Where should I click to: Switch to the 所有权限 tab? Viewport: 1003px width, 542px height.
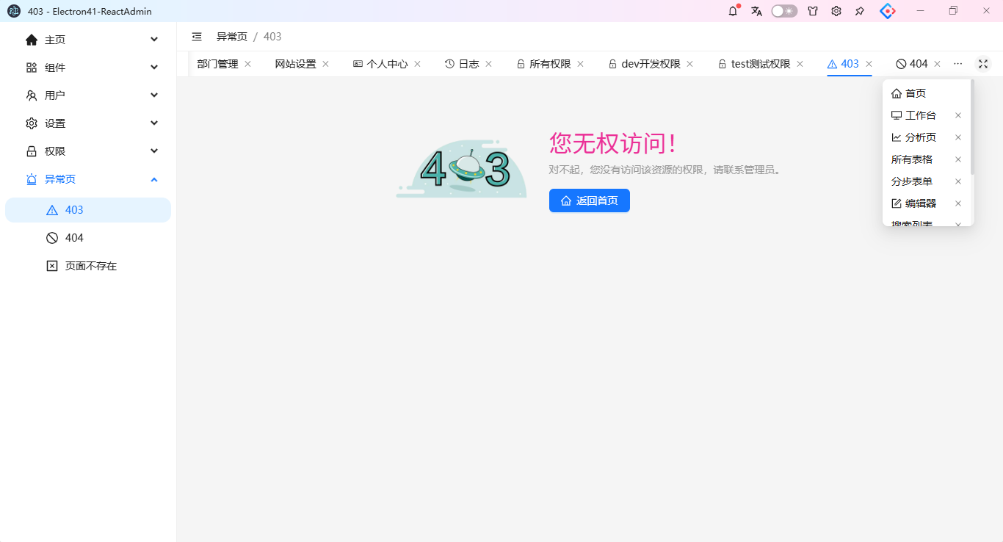click(543, 64)
